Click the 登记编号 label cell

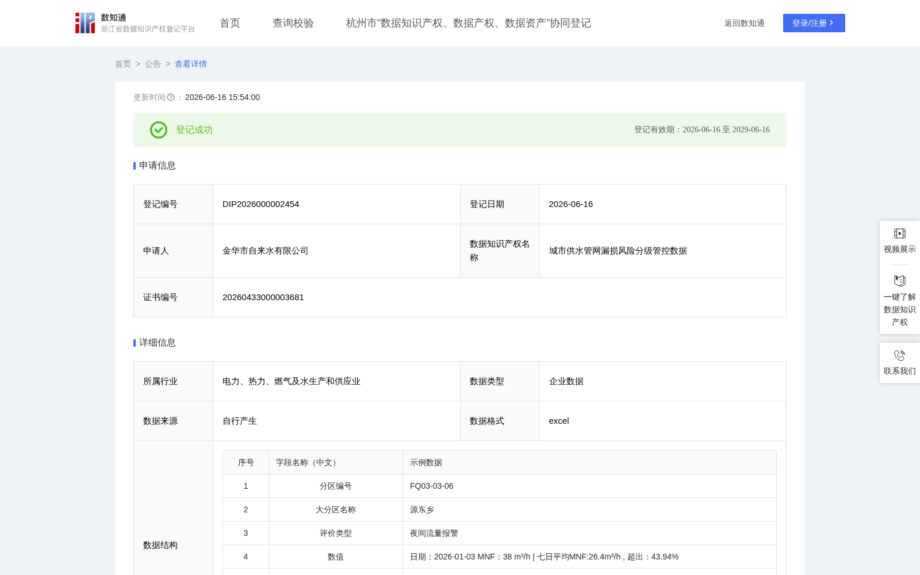click(x=174, y=204)
